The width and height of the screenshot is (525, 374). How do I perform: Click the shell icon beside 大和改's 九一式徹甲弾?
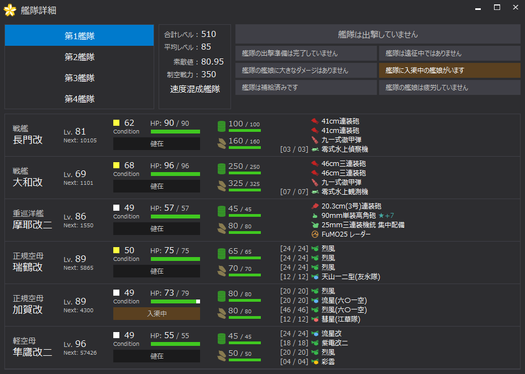(x=314, y=183)
